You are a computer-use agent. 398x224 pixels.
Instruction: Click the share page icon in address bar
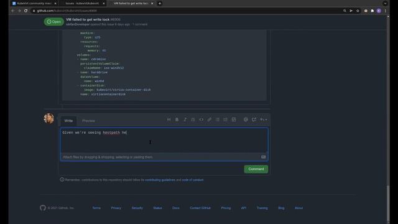point(351,11)
